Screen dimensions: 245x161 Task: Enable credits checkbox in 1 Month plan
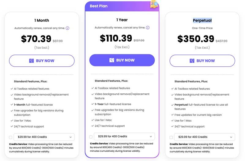click(x=11, y=137)
